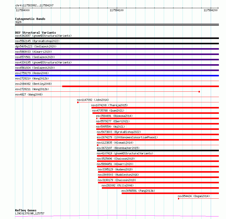Click the esv2728211 (Wong2012b) label
The width and height of the screenshot is (226, 219).
pos(32,89)
